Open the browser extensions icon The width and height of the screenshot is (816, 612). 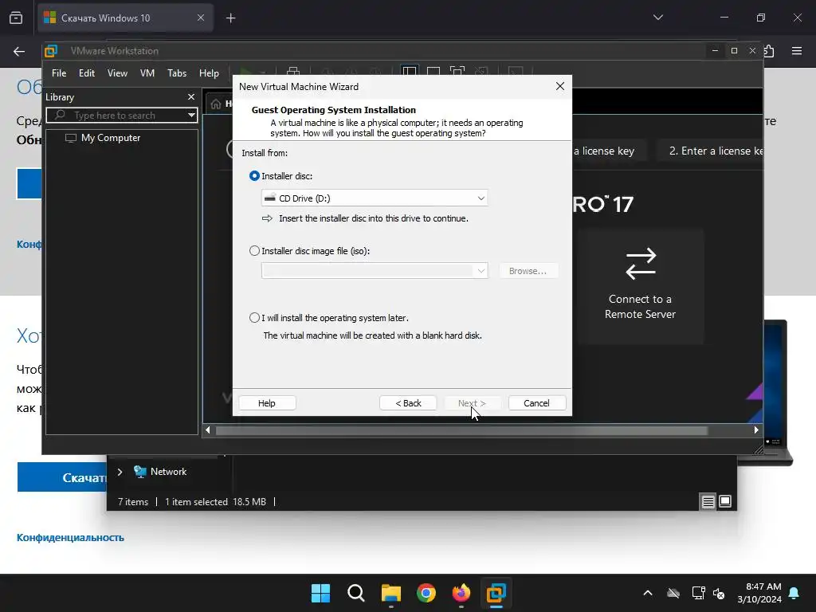[x=769, y=51]
